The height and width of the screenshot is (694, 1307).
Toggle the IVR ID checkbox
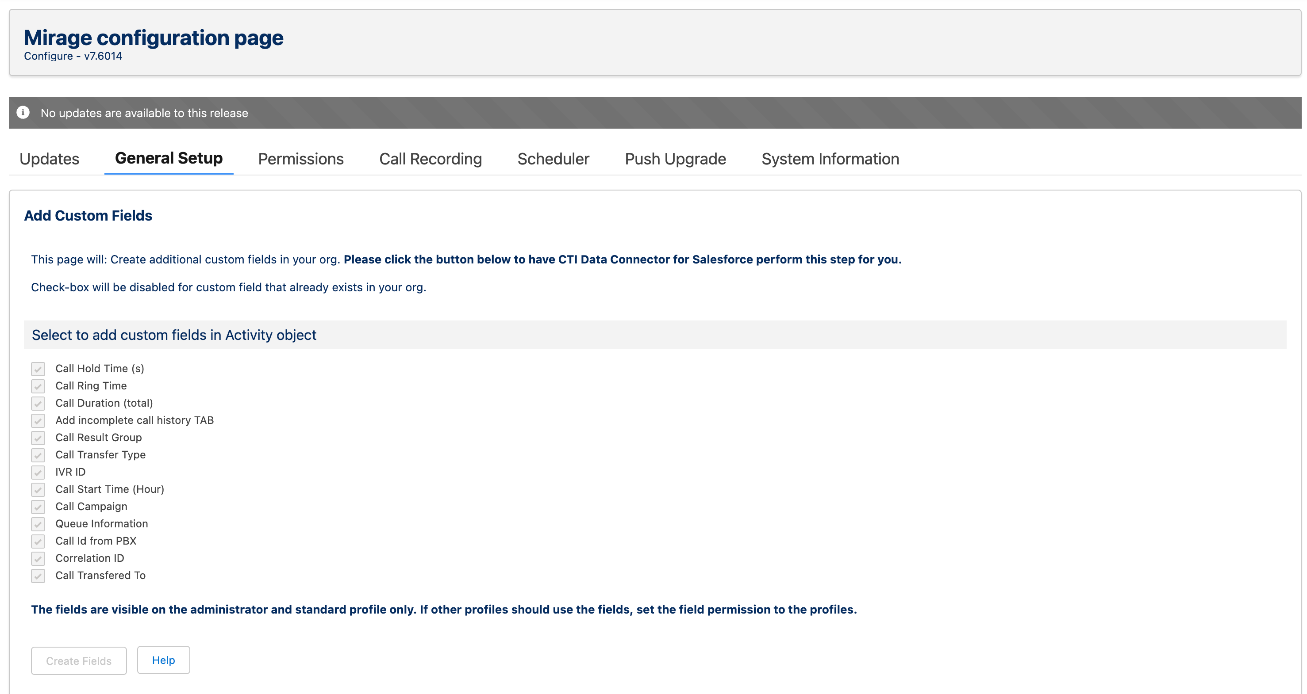point(38,473)
